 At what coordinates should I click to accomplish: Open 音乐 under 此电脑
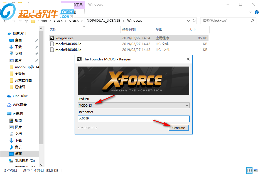tap(18, 147)
